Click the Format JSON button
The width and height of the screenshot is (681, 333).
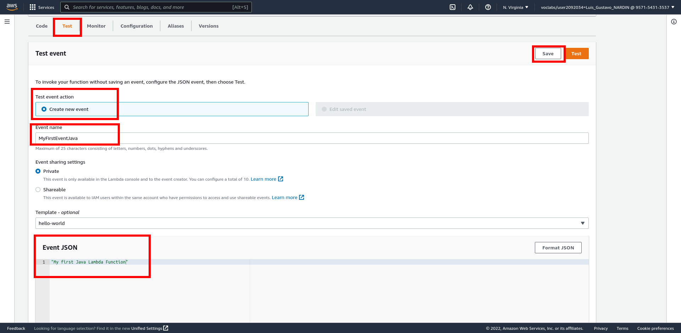tap(558, 248)
